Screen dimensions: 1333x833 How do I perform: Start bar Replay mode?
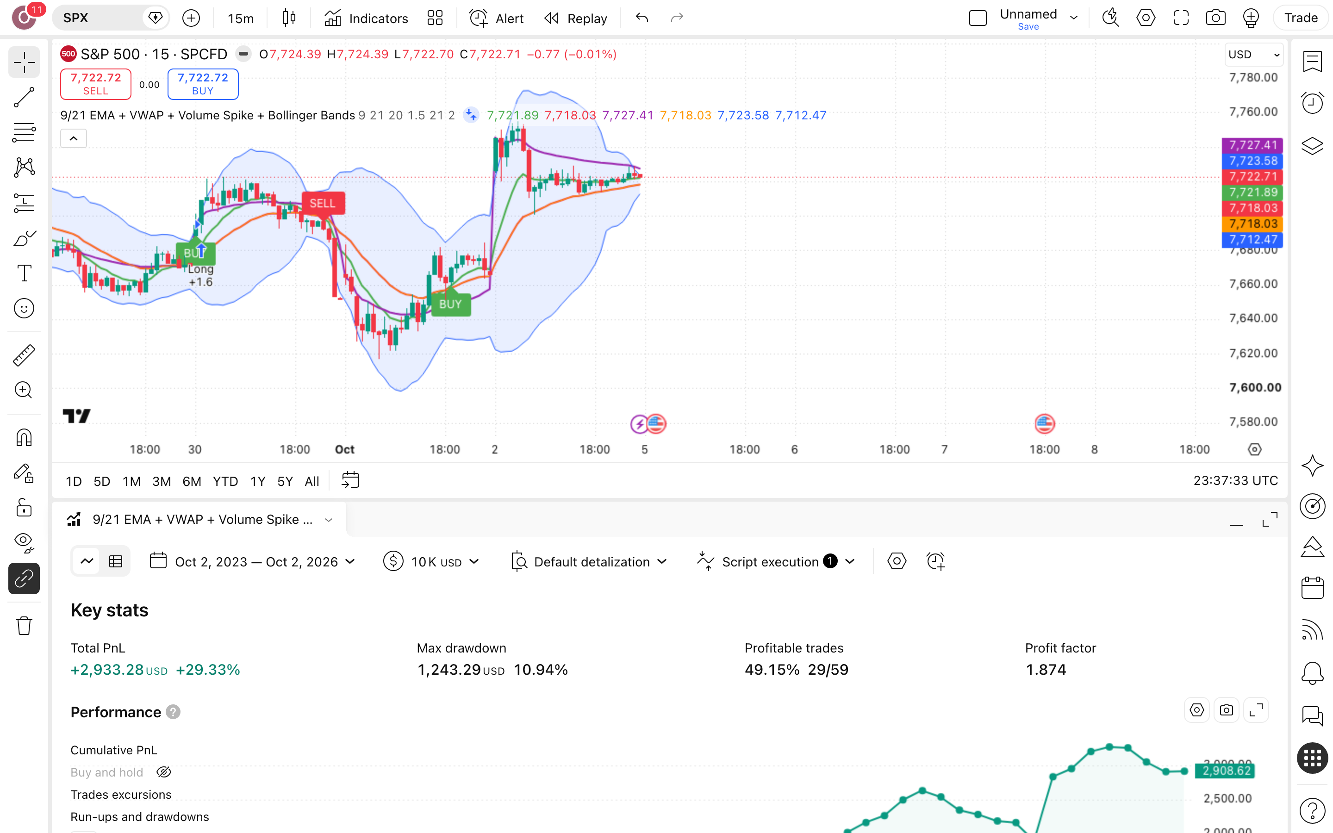(x=575, y=18)
